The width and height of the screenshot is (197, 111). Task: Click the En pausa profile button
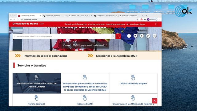[x=152, y=19]
